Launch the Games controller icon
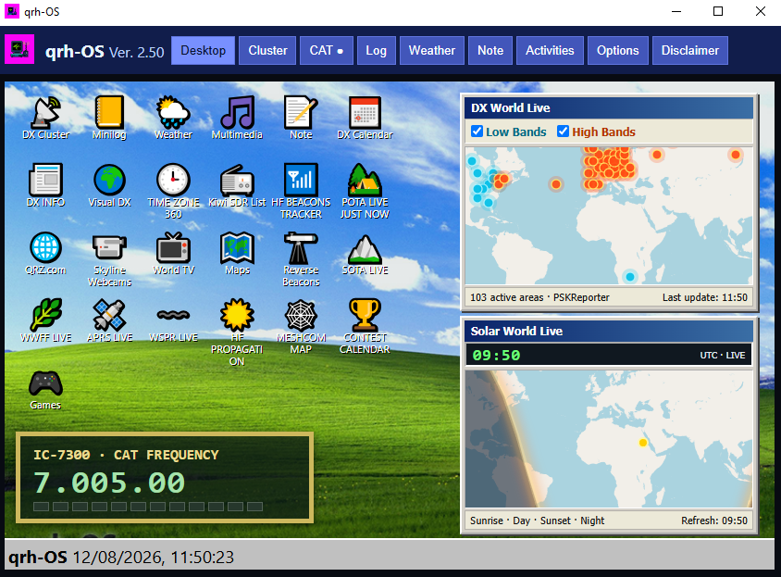 tap(46, 390)
